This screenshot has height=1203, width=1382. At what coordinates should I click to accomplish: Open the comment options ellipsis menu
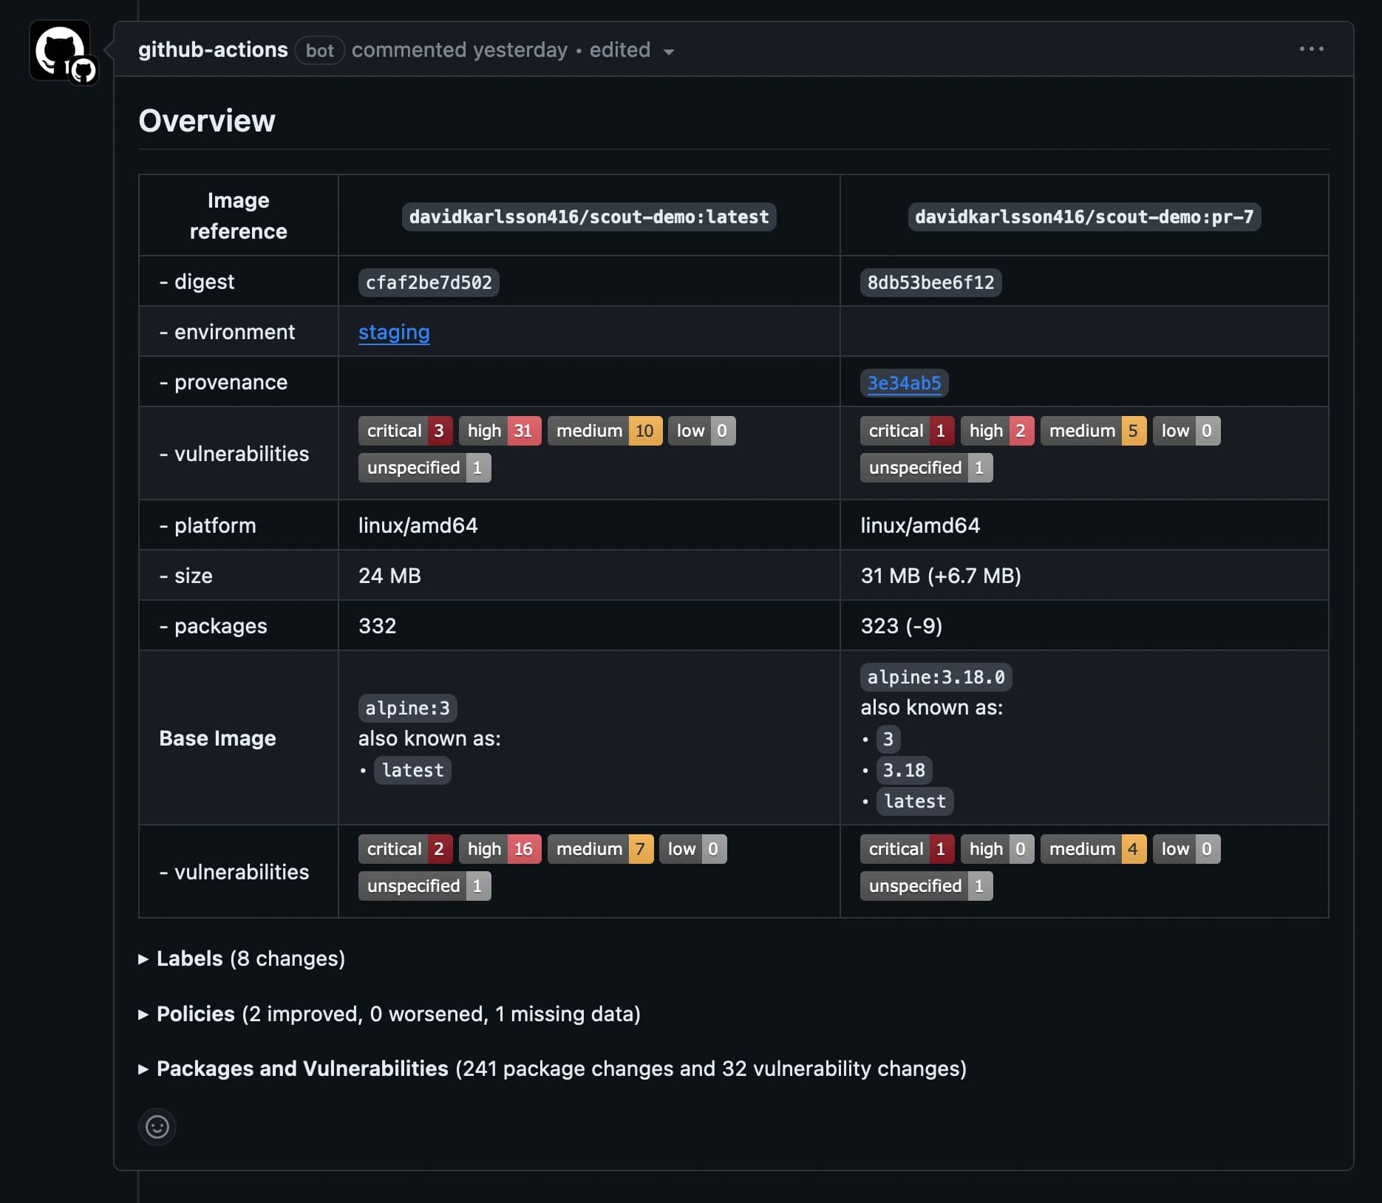pos(1311,49)
